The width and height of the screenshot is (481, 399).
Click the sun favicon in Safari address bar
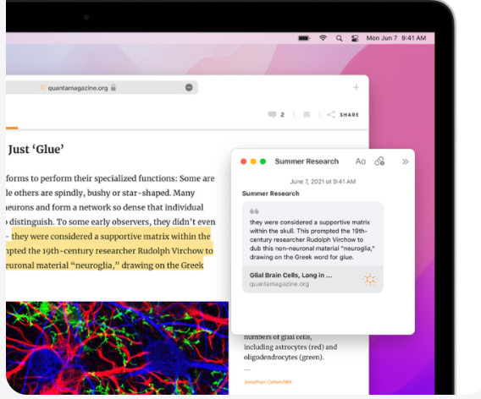pyautogui.click(x=42, y=88)
